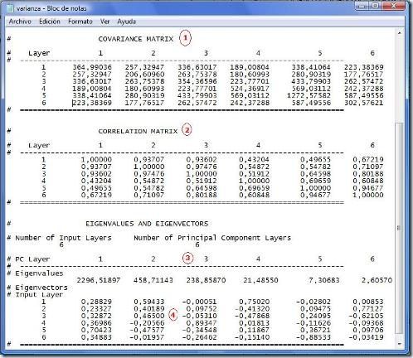Click eigenvector value -0,88533

[x=313, y=337]
